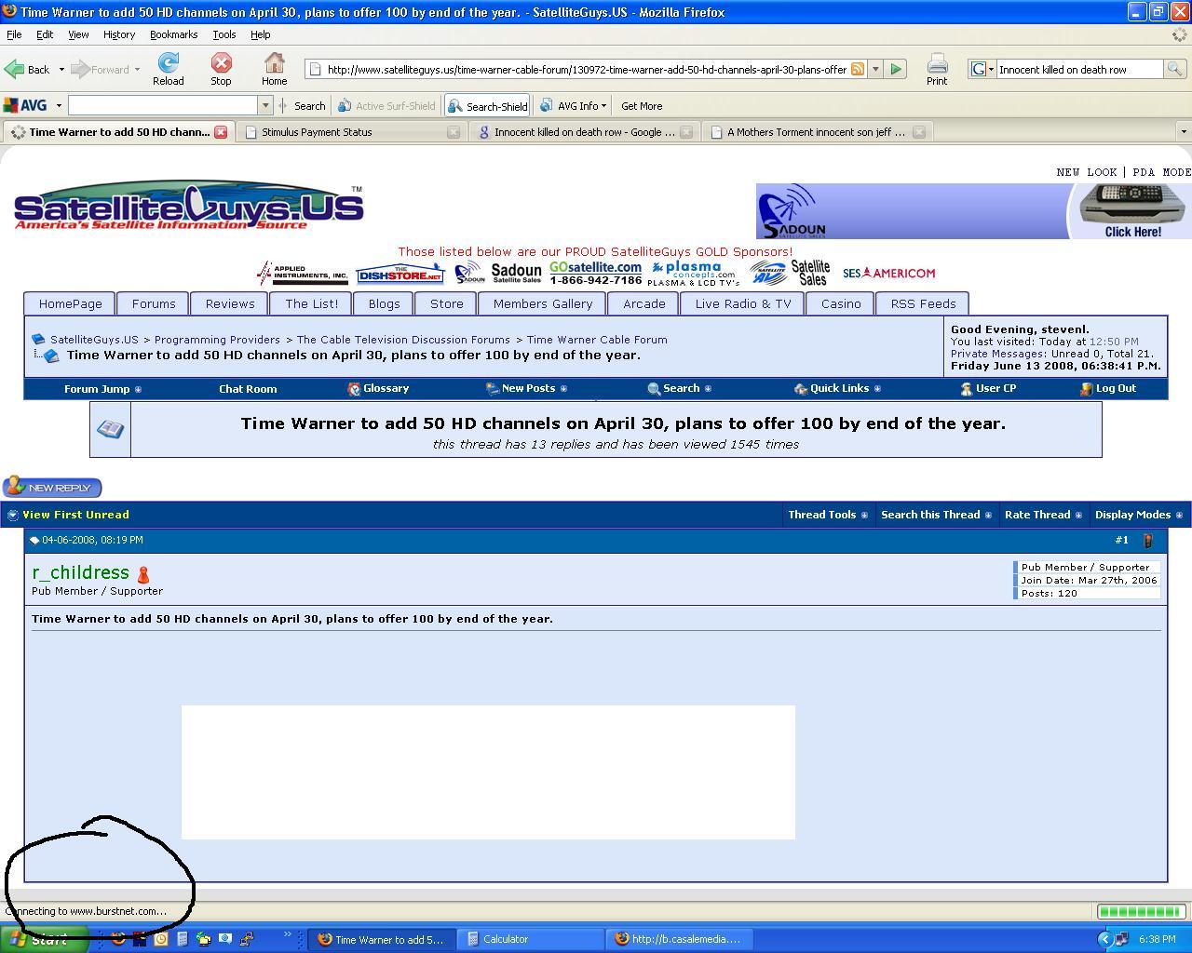Print the current page

pos(937,69)
